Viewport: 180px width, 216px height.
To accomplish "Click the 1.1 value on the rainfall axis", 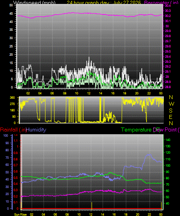I will tap(15, 141).
